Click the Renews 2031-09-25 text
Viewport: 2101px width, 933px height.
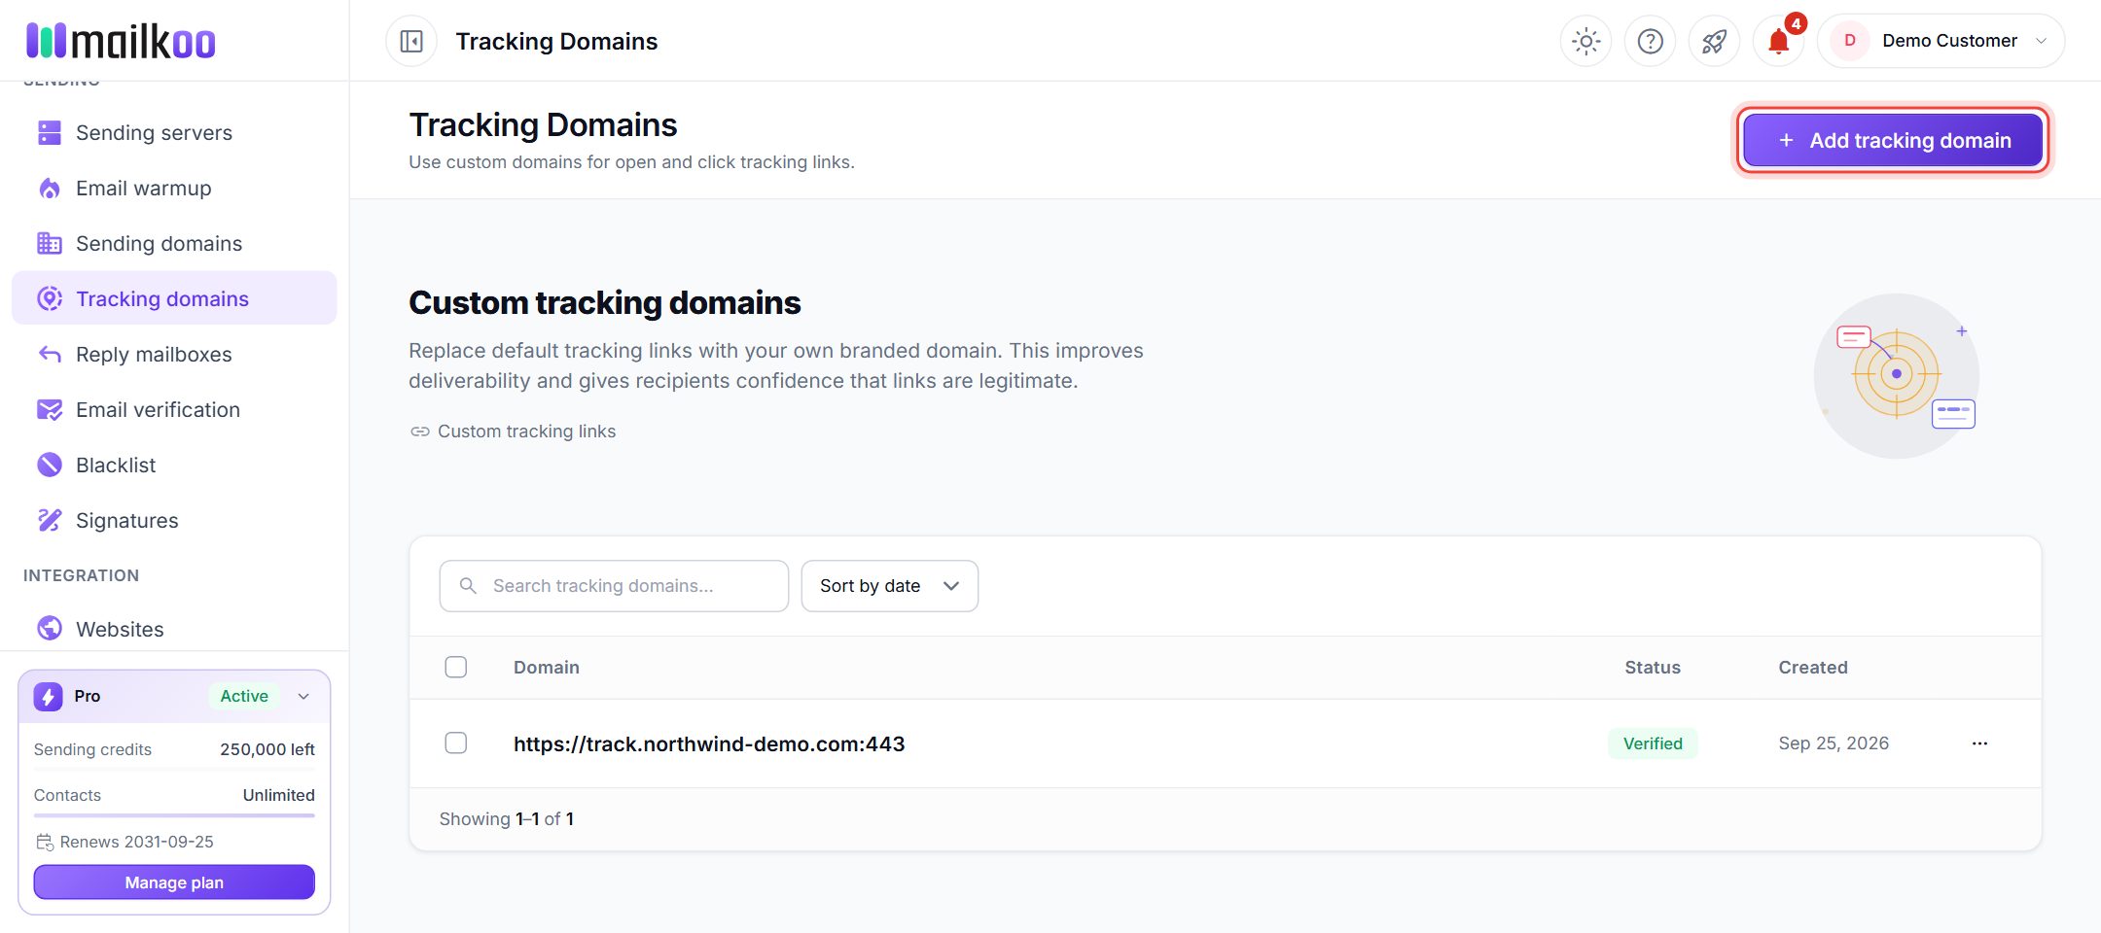[x=136, y=842]
